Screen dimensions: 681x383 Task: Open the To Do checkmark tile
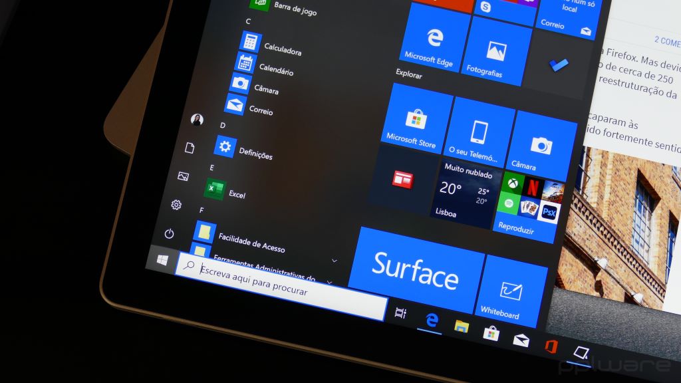click(559, 65)
